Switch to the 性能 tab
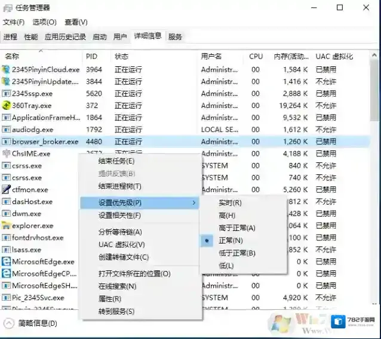Screen dimensions: 381x339 [x=31, y=37]
